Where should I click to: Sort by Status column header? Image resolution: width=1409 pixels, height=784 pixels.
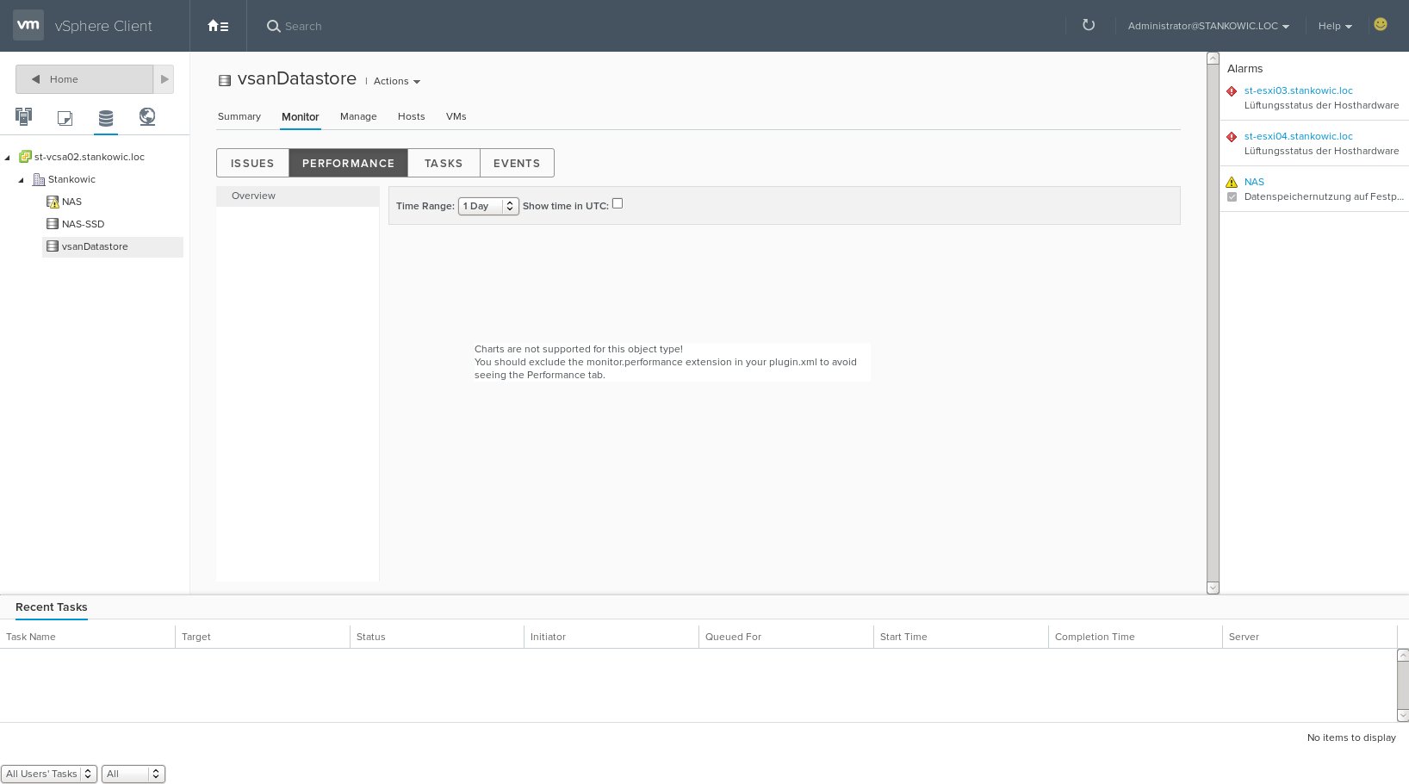click(437, 637)
